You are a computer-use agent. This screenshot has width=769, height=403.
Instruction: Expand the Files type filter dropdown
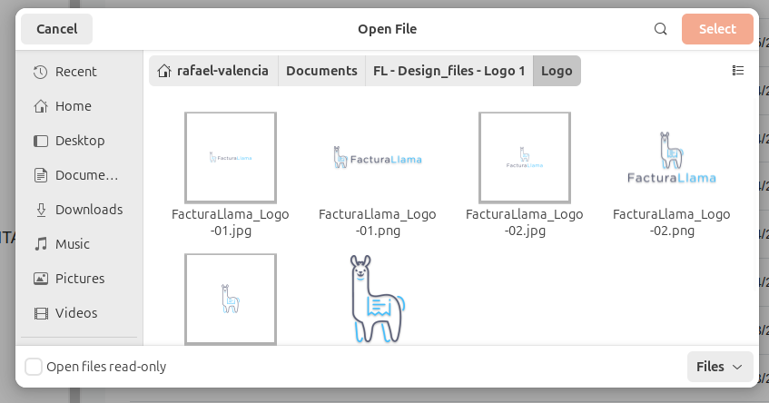coord(719,367)
